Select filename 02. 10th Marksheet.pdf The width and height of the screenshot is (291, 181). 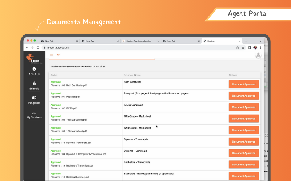pos(68,120)
